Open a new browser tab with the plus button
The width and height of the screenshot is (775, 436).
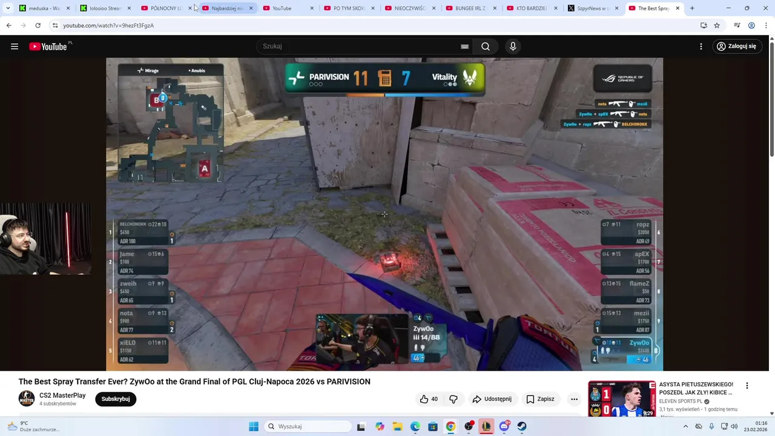692,8
